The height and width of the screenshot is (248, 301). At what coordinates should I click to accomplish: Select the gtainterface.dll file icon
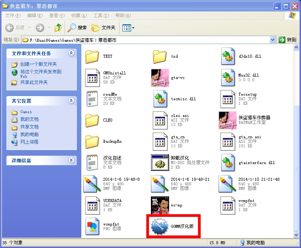228,163
